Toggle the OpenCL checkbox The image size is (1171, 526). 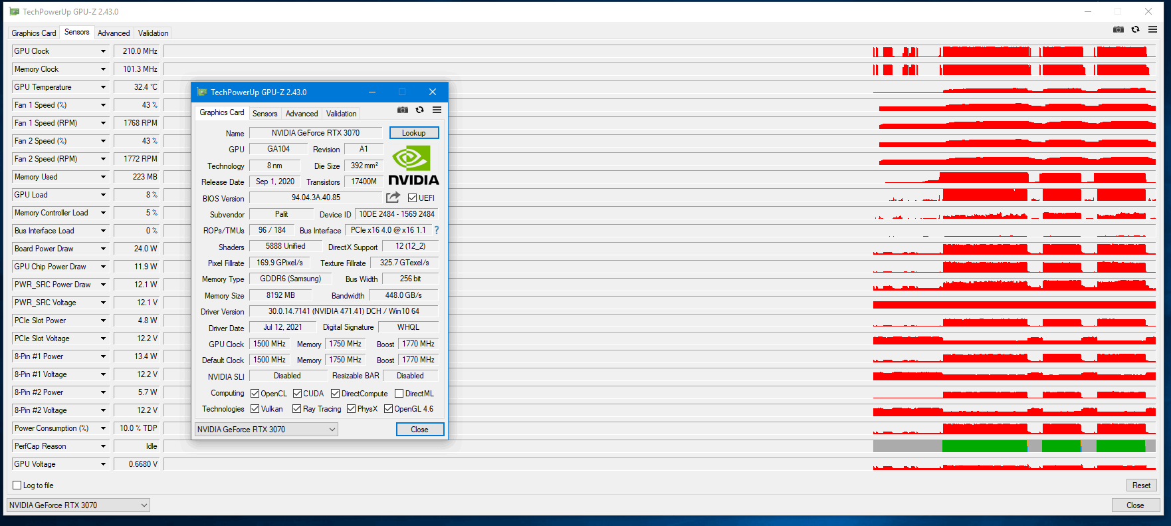[255, 394]
